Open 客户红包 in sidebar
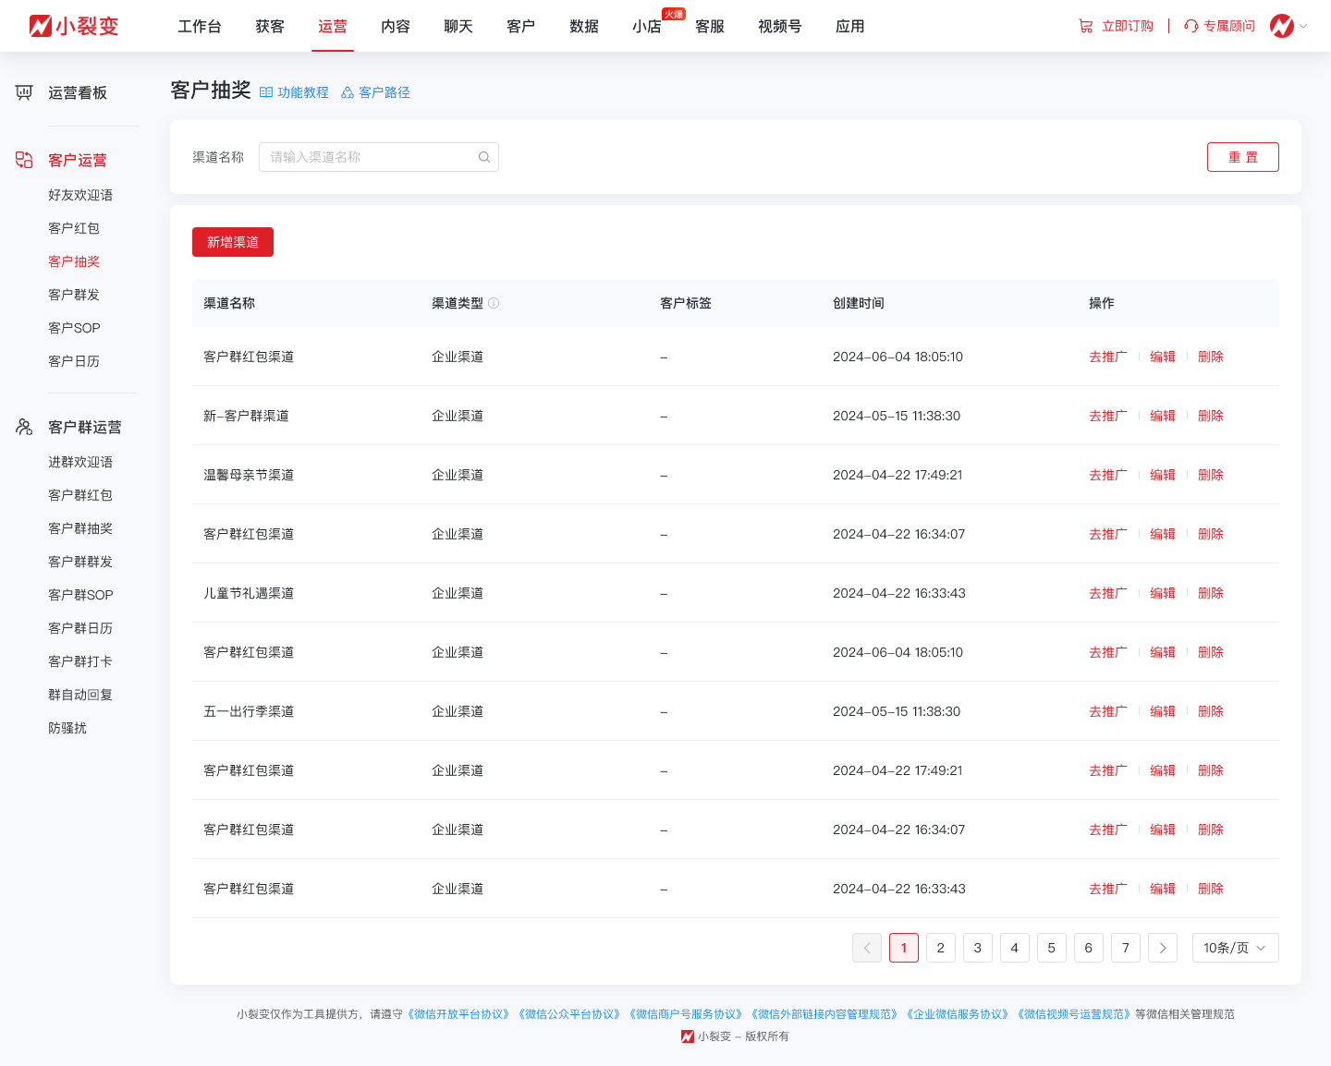Screen dimensions: 1331x1066 pyautogui.click(x=74, y=228)
